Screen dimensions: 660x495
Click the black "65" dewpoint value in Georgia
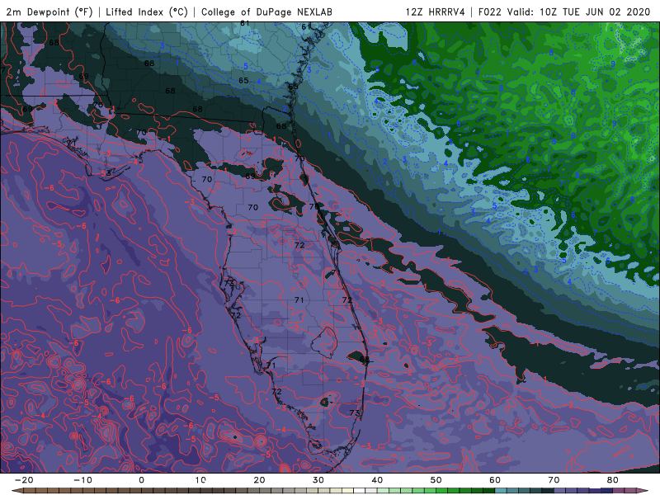(x=243, y=80)
